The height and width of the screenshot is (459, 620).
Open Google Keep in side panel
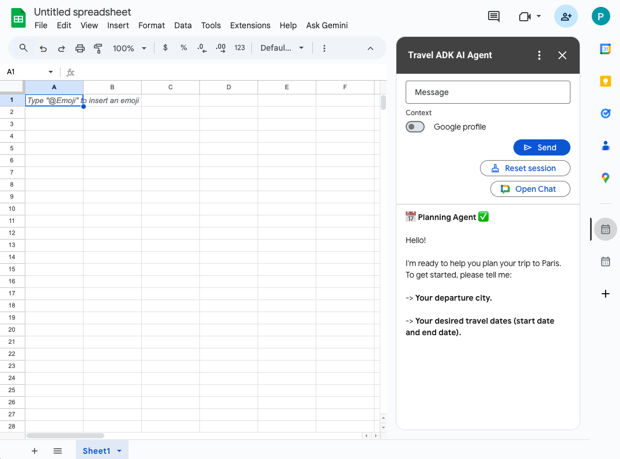605,82
